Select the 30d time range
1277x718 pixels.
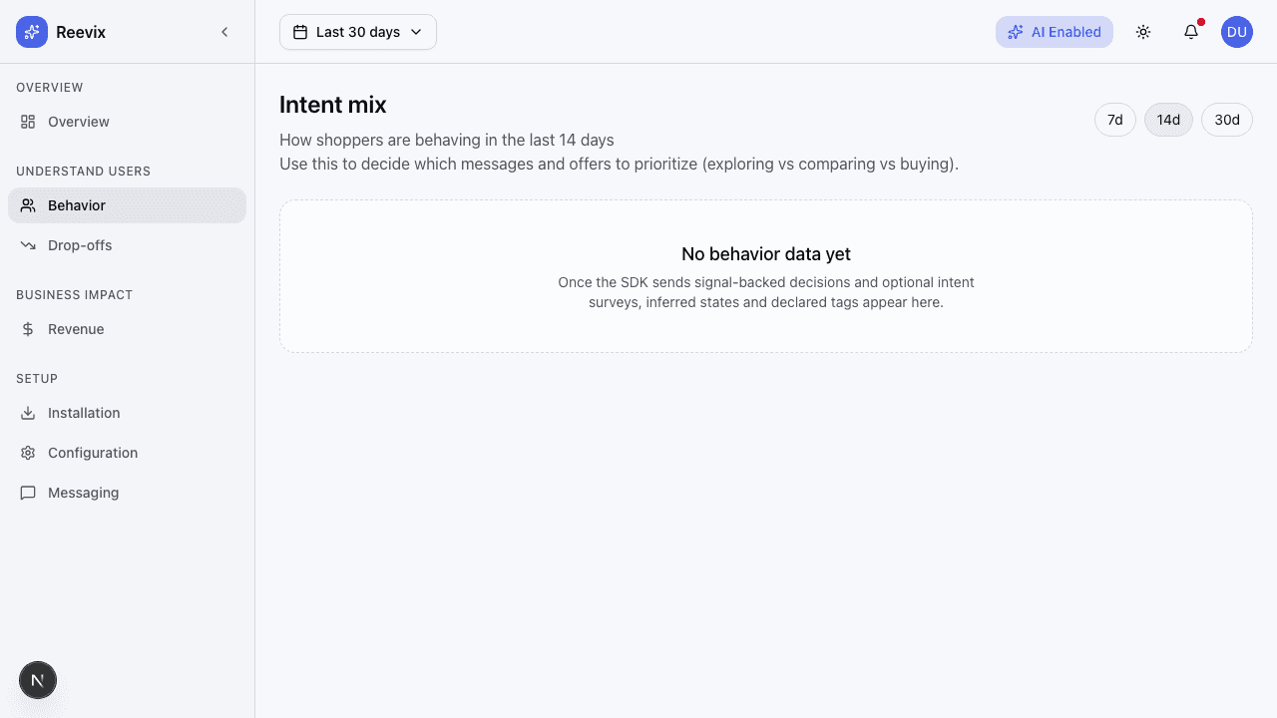pyautogui.click(x=1227, y=120)
